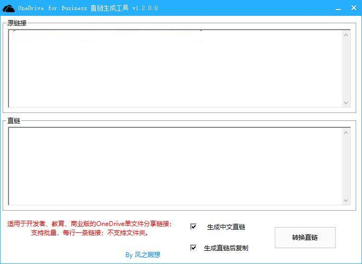Open the By 风之暇想 author link
362x264 pixels.
point(143,255)
